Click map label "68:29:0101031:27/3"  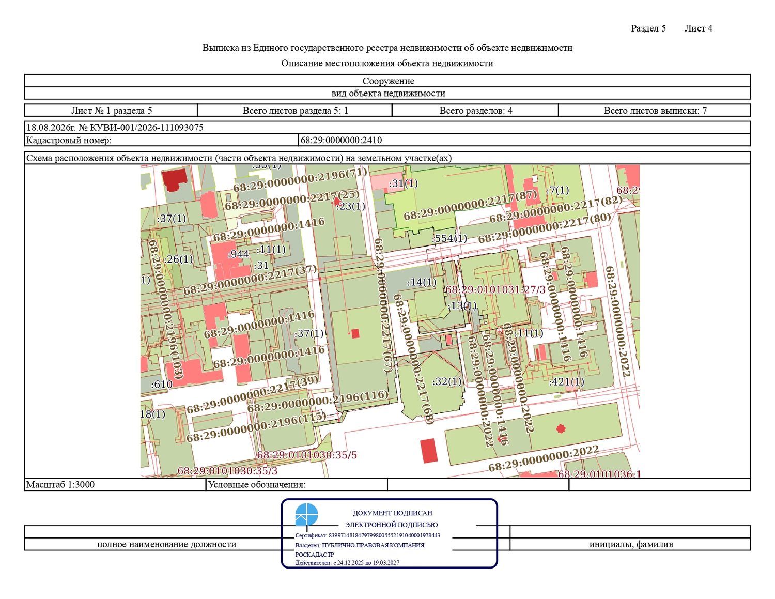[x=495, y=290]
